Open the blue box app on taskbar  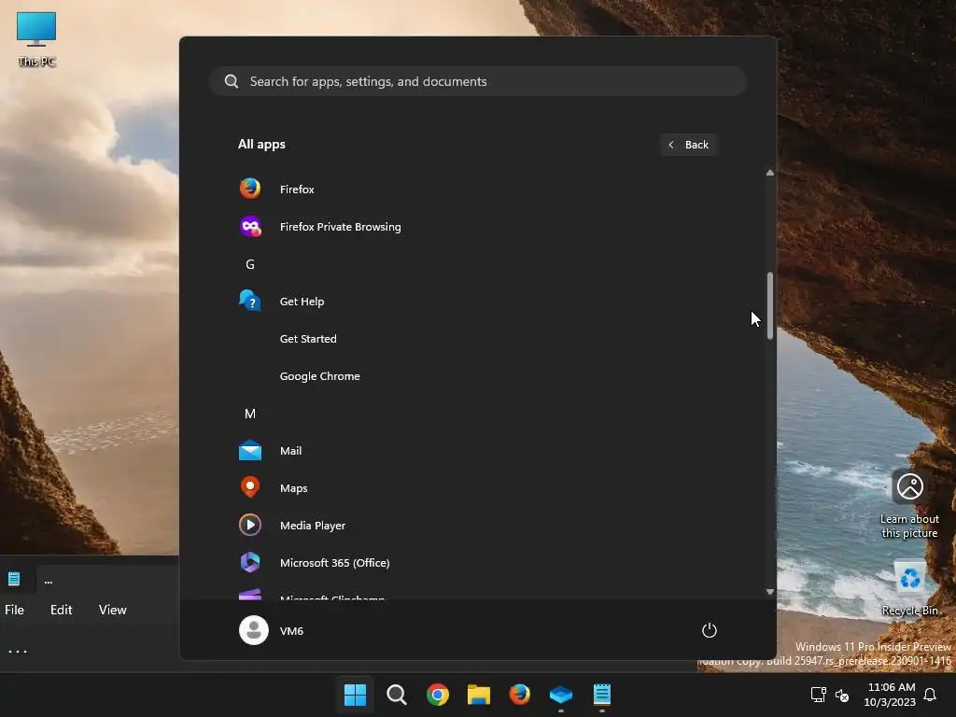[561, 694]
